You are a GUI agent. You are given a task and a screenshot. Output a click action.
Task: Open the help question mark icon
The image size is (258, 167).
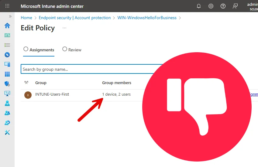pos(223,6)
